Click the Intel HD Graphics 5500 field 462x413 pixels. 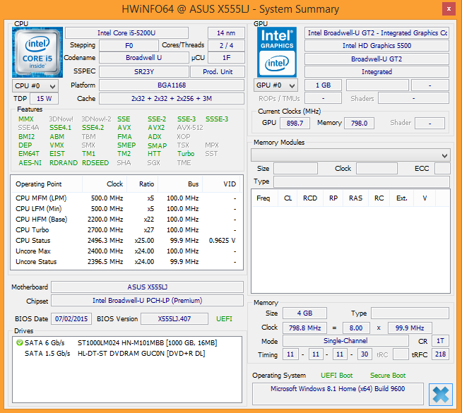click(x=377, y=46)
